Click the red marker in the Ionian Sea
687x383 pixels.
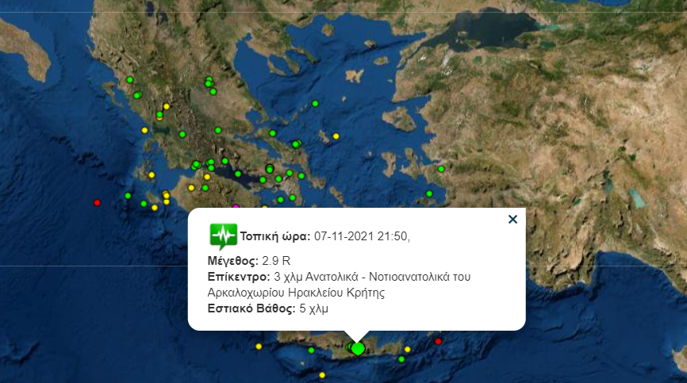(x=98, y=202)
